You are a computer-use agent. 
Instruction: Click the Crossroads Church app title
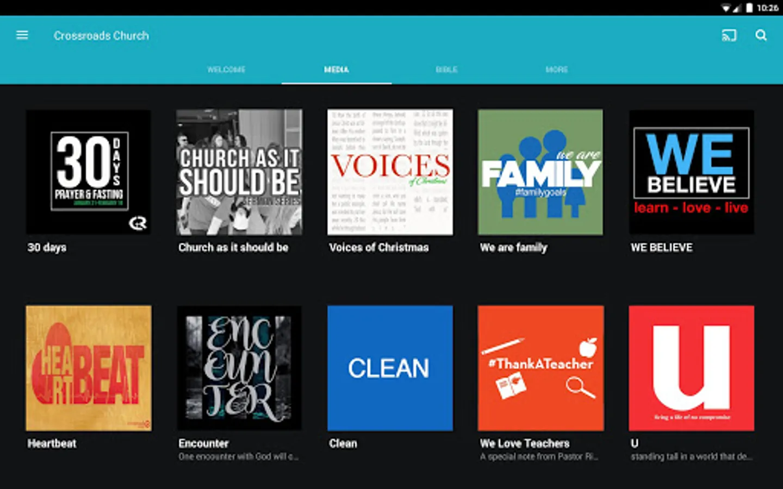click(x=101, y=36)
